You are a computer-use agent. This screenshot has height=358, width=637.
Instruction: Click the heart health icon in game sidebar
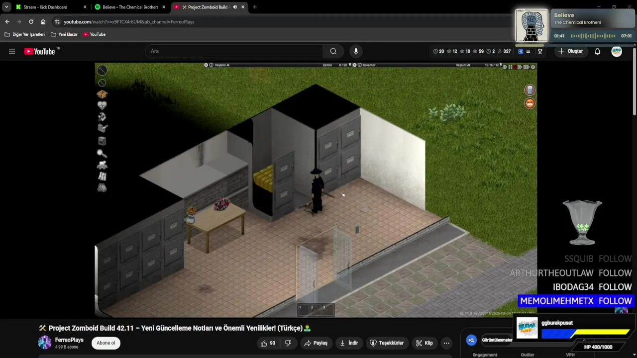click(x=102, y=105)
